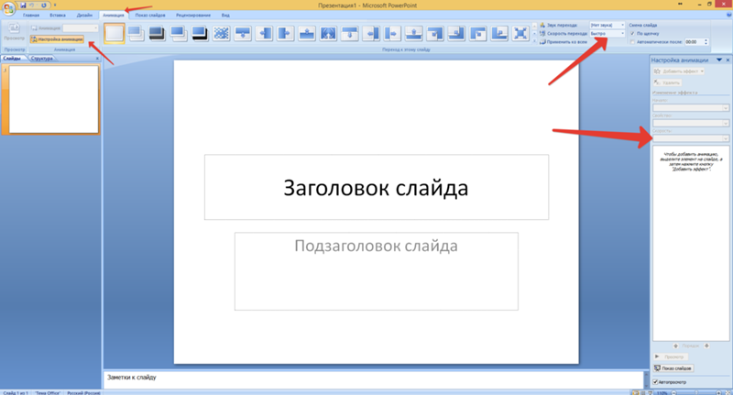Click the Настройка анимации button

click(57, 39)
